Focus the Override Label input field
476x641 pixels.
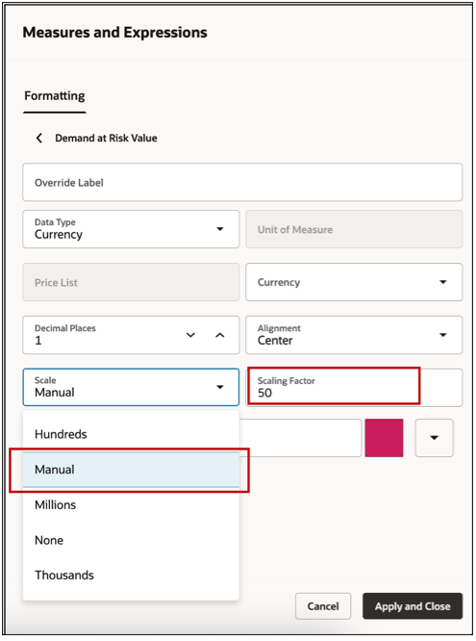point(242,182)
